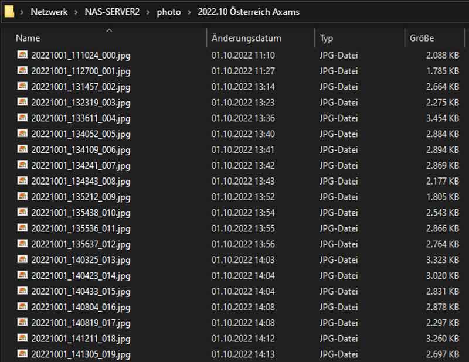Select file name 20221001_135536_011.jpg

[x=81, y=228]
